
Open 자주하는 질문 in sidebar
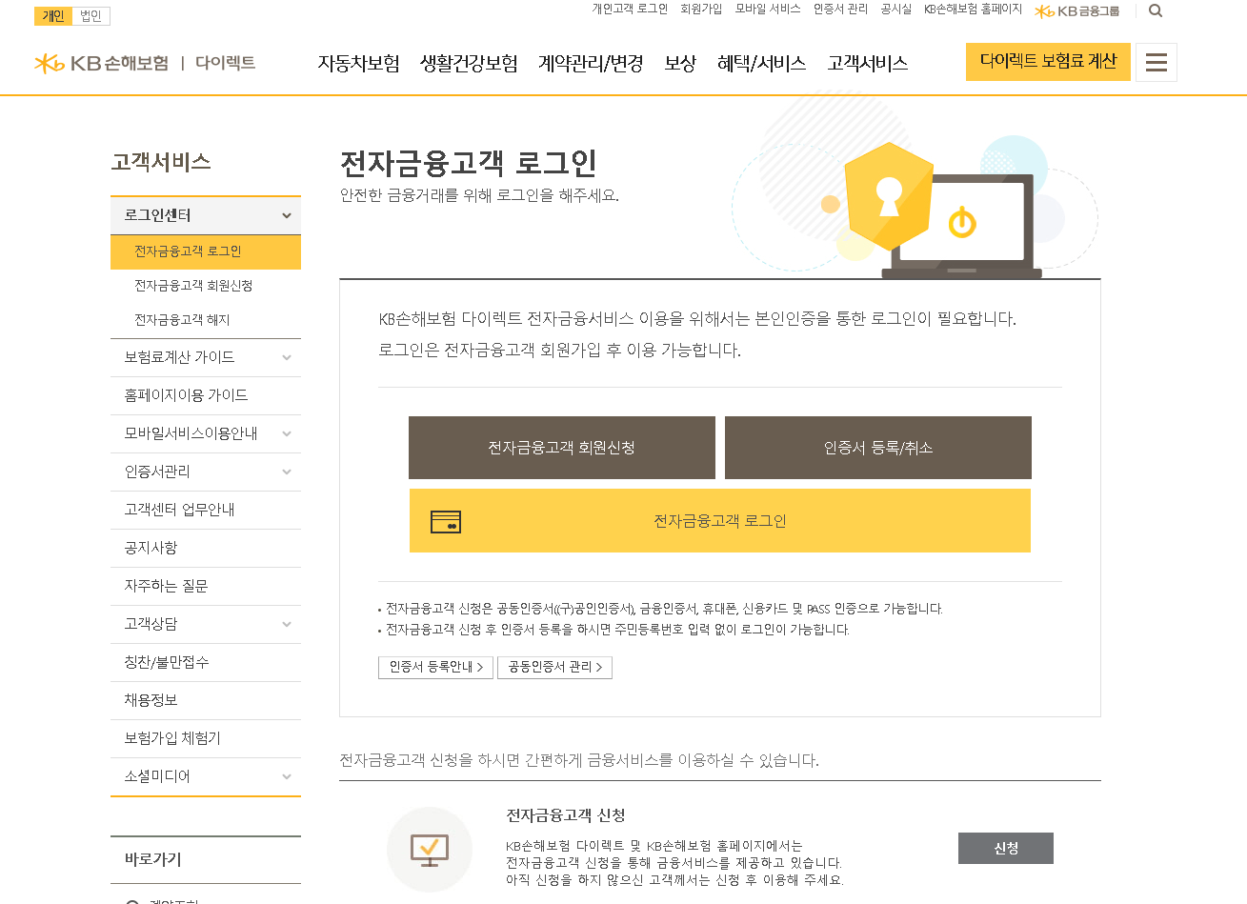point(206,586)
